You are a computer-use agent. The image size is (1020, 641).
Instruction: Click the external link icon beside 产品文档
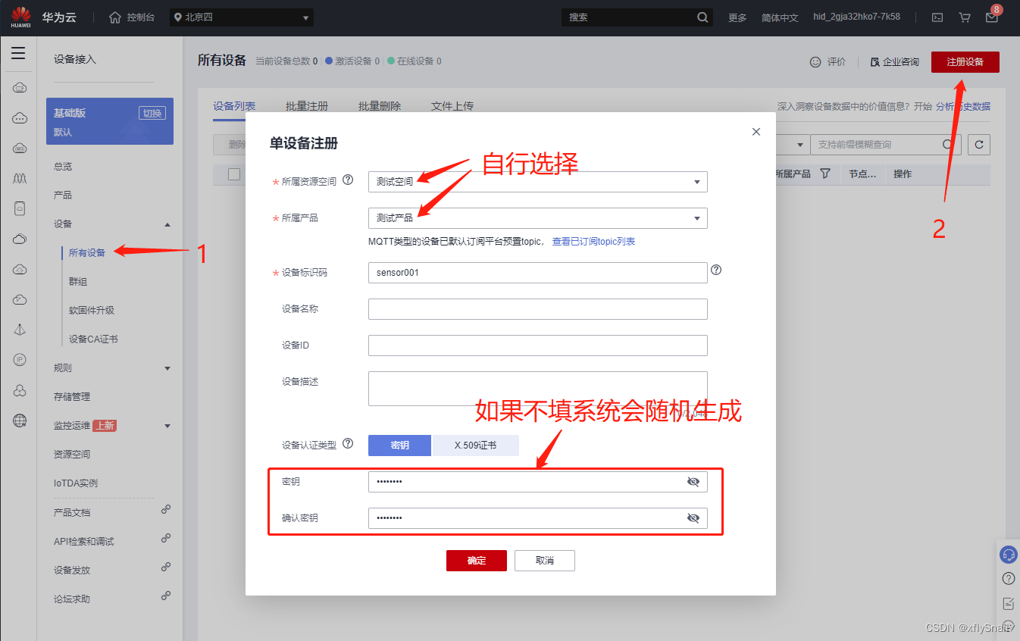[166, 510]
